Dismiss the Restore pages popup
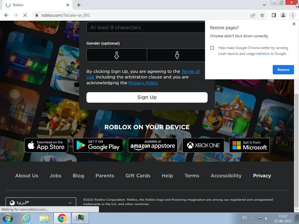The width and height of the screenshot is (299, 224). [x=294, y=24]
